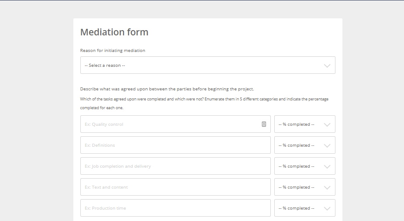The image size is (404, 221).
Task: Click the chevron arrow of the Select a reason box
Action: [x=327, y=66]
